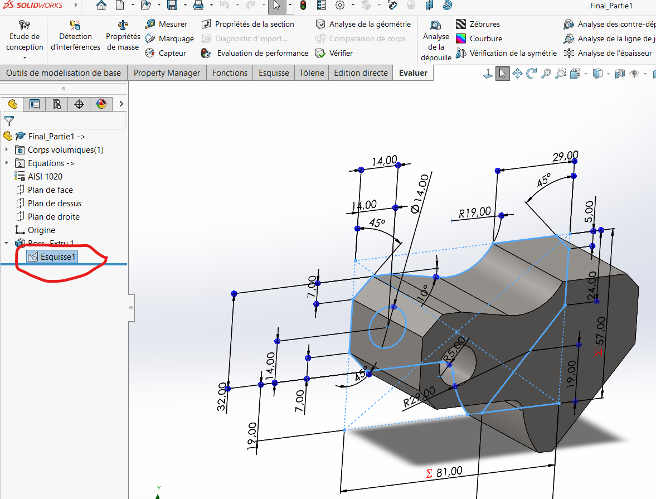Select Origine in the feature tree
656x499 pixels.
(35, 230)
